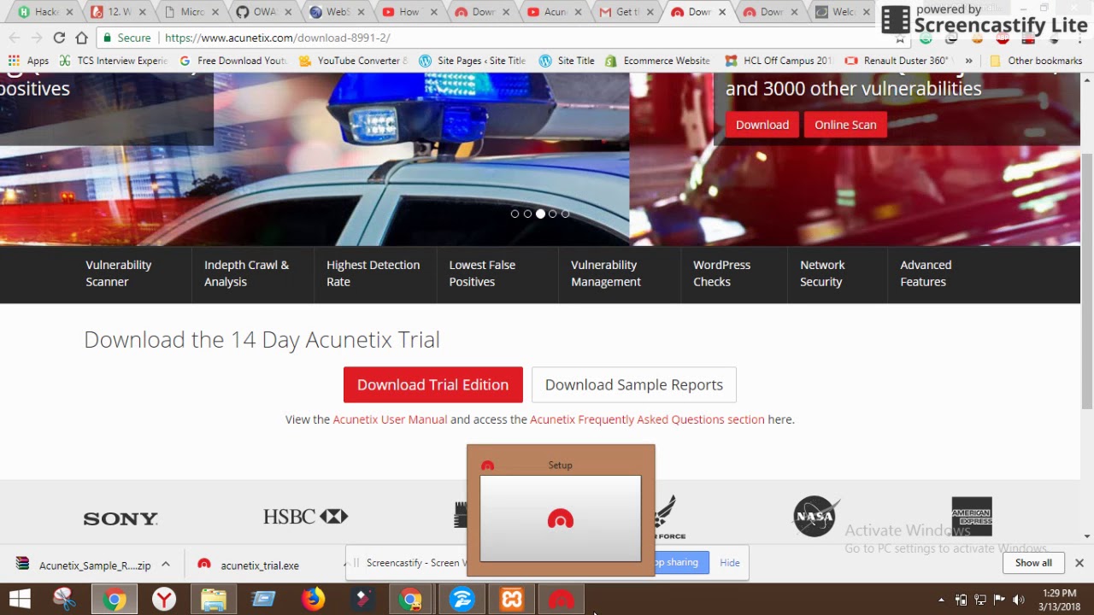
Task: Reload the Acunetix download page
Action: pos(59,38)
